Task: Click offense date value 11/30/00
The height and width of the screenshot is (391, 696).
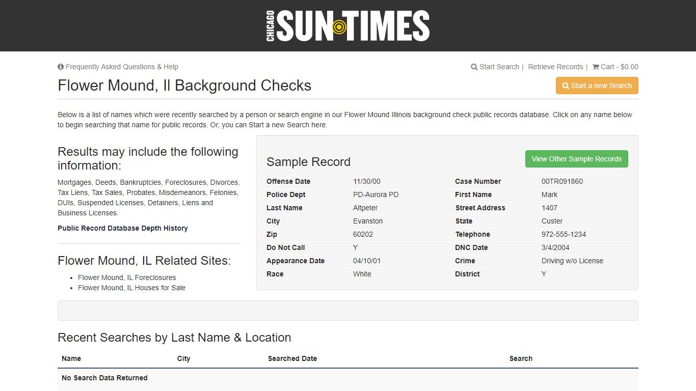Action: pos(367,181)
